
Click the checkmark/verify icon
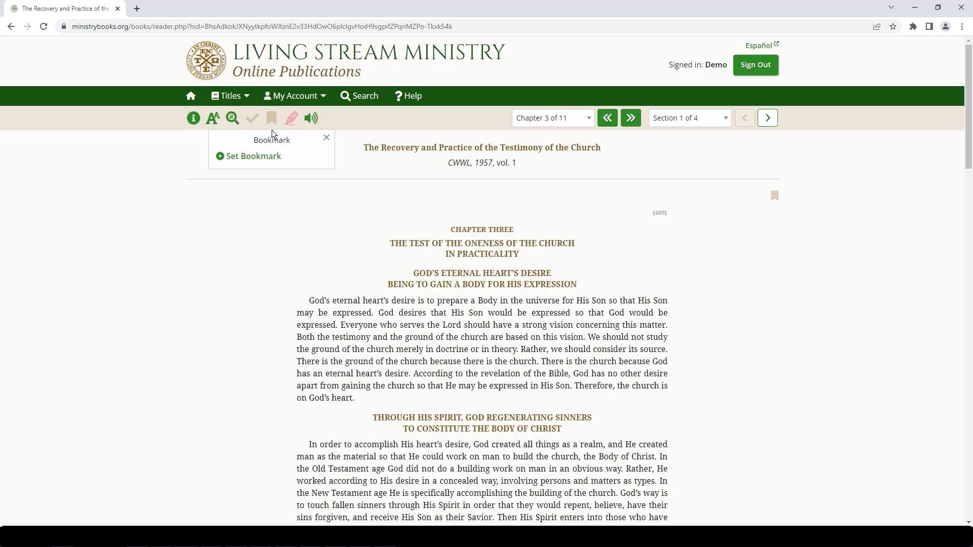(252, 118)
